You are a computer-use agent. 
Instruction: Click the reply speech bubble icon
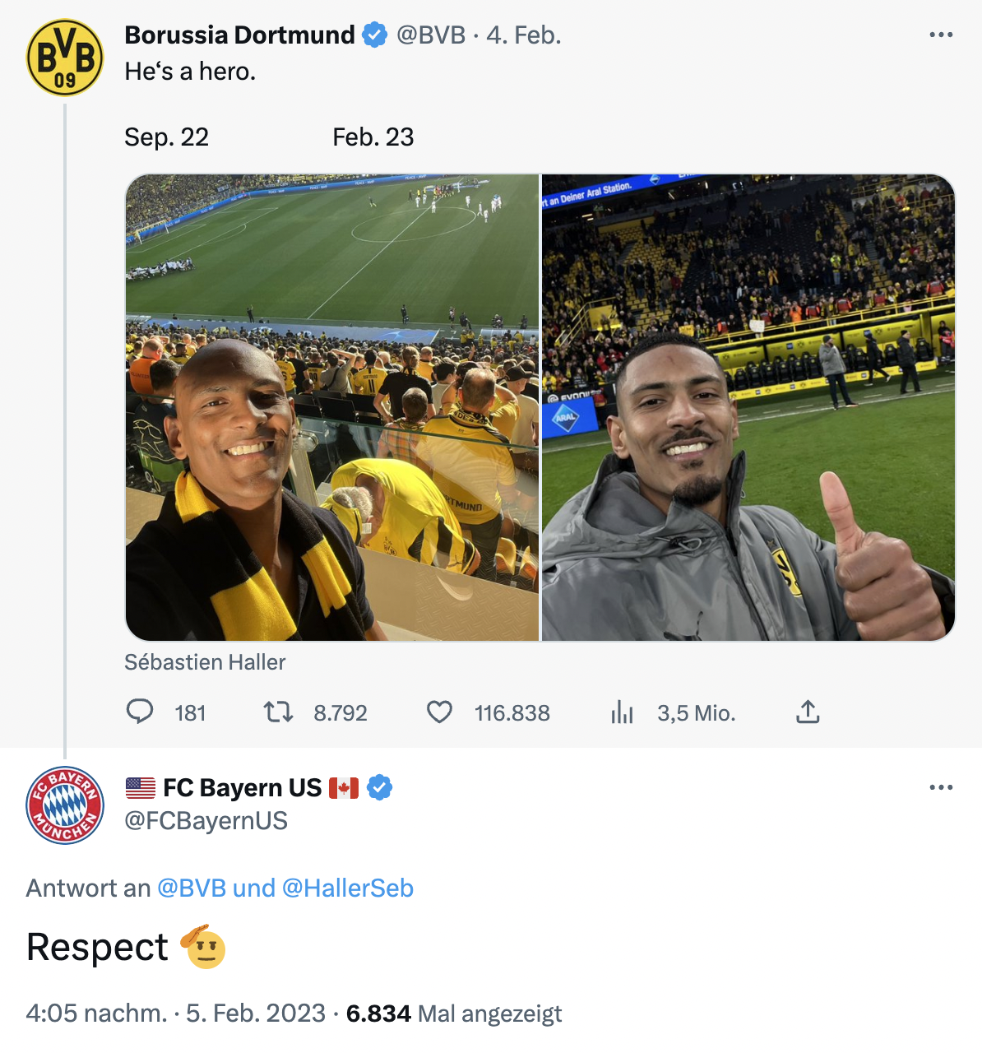(140, 712)
